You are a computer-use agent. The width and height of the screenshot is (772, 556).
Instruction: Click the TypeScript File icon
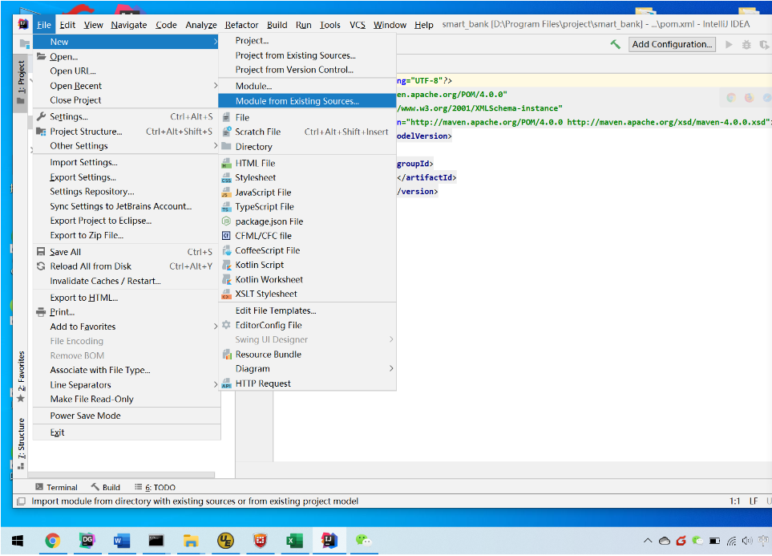pyautogui.click(x=227, y=206)
